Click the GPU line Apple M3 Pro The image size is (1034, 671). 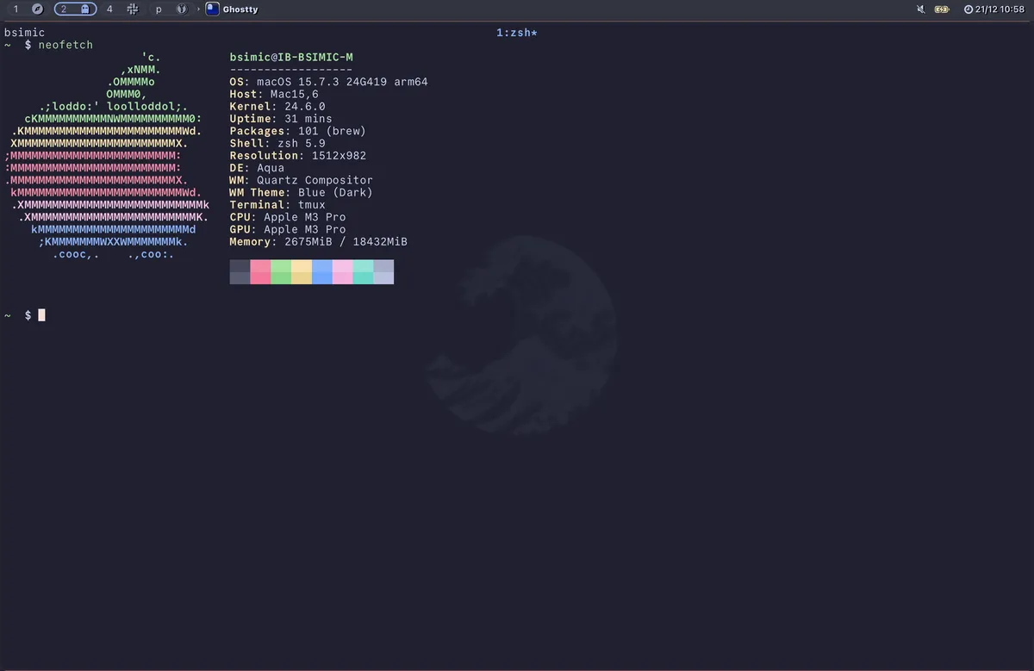tap(288, 230)
